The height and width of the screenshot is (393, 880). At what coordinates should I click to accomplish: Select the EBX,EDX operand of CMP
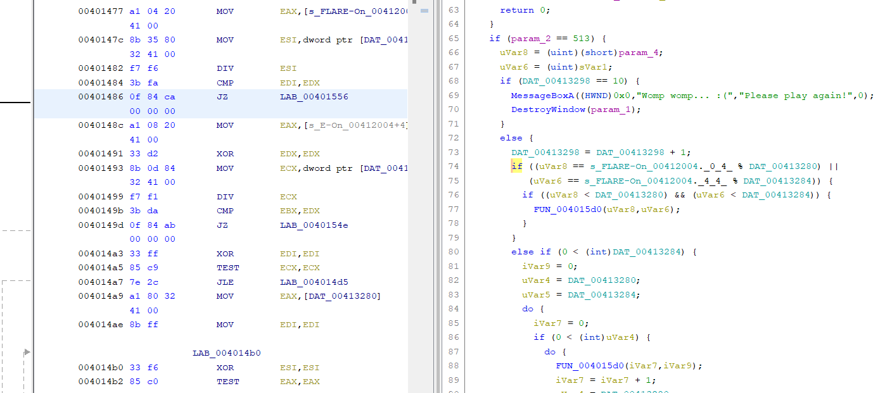coord(300,211)
